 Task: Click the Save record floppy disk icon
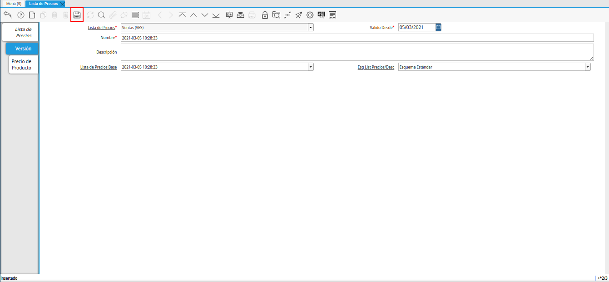(77, 15)
